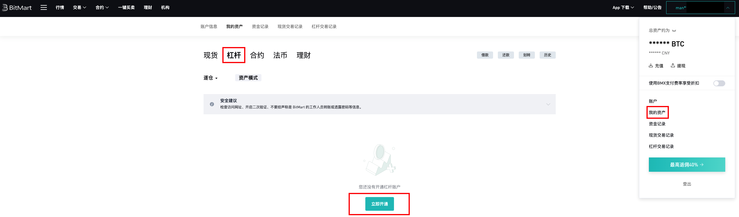739x217 pixels.
Task: Switch to the 现货 asset tab
Action: point(210,55)
